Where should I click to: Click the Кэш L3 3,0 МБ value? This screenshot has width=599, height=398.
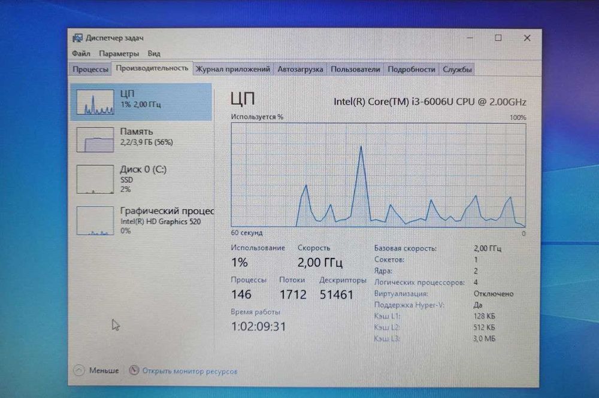click(x=484, y=339)
